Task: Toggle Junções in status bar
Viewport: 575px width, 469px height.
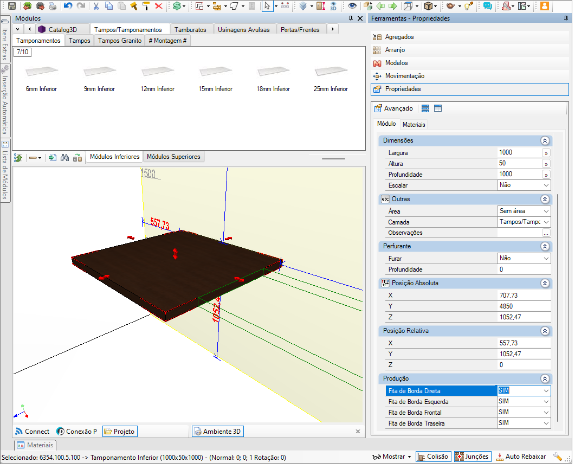Action: pos(473,457)
